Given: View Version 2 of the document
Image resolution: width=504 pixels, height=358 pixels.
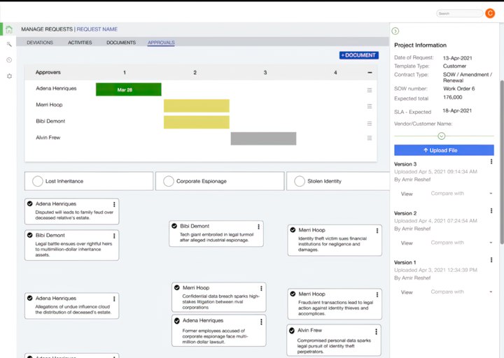Looking at the screenshot, I should pos(407,243).
